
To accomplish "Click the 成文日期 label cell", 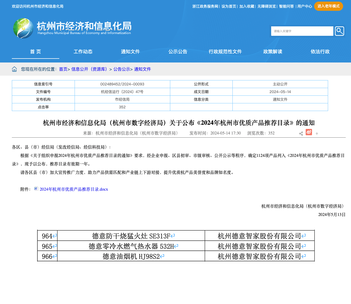I will 201,92.
